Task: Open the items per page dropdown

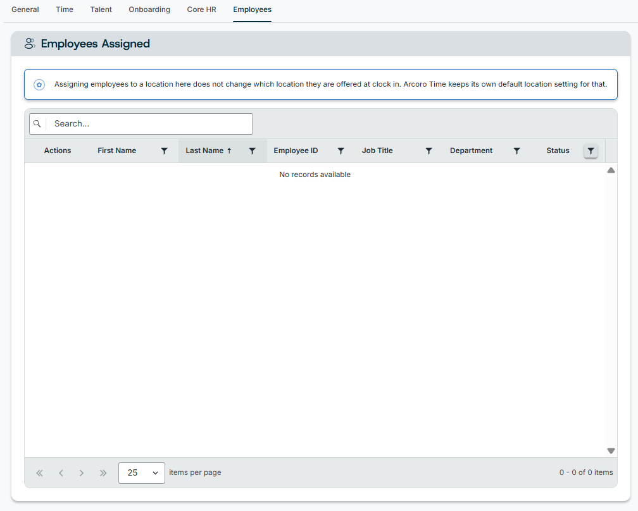Action: (142, 473)
